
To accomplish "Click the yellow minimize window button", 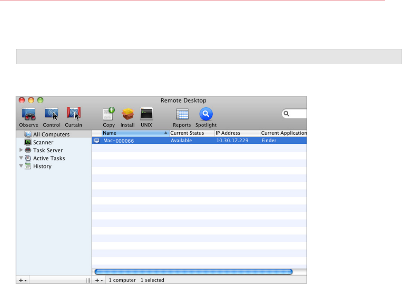I will tap(31, 100).
